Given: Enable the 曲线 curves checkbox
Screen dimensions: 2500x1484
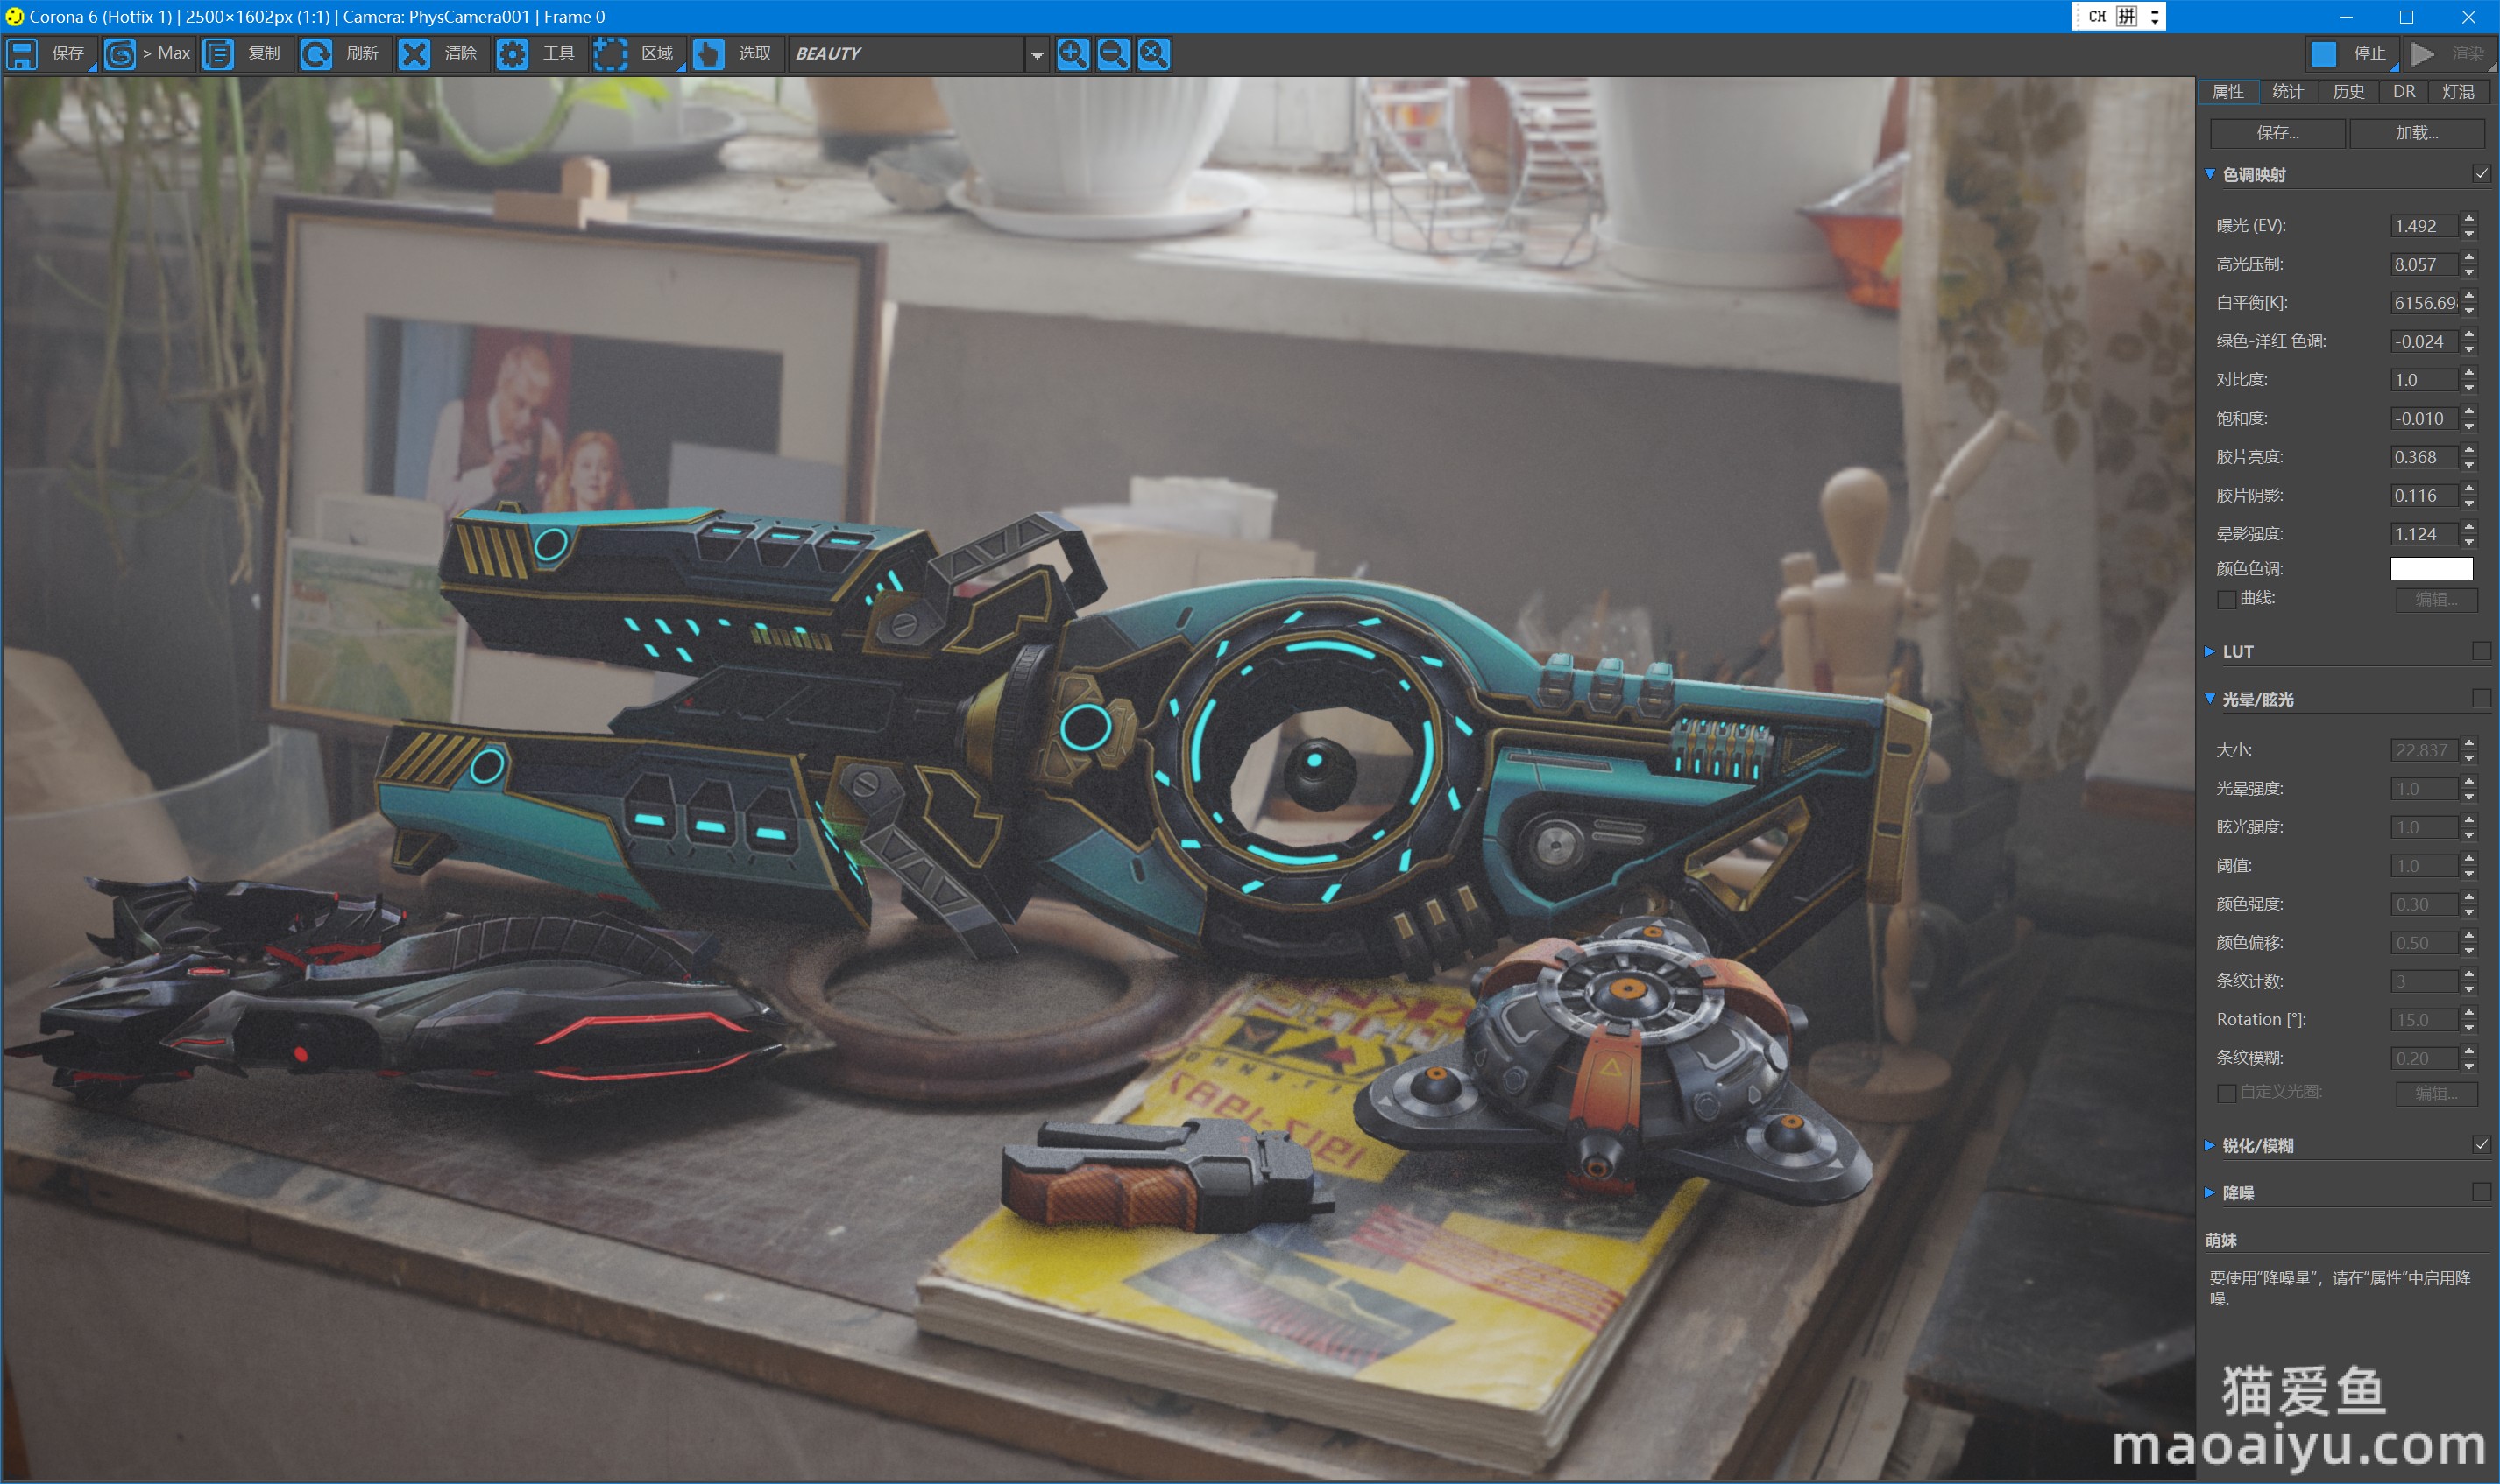Looking at the screenshot, I should tap(2227, 599).
